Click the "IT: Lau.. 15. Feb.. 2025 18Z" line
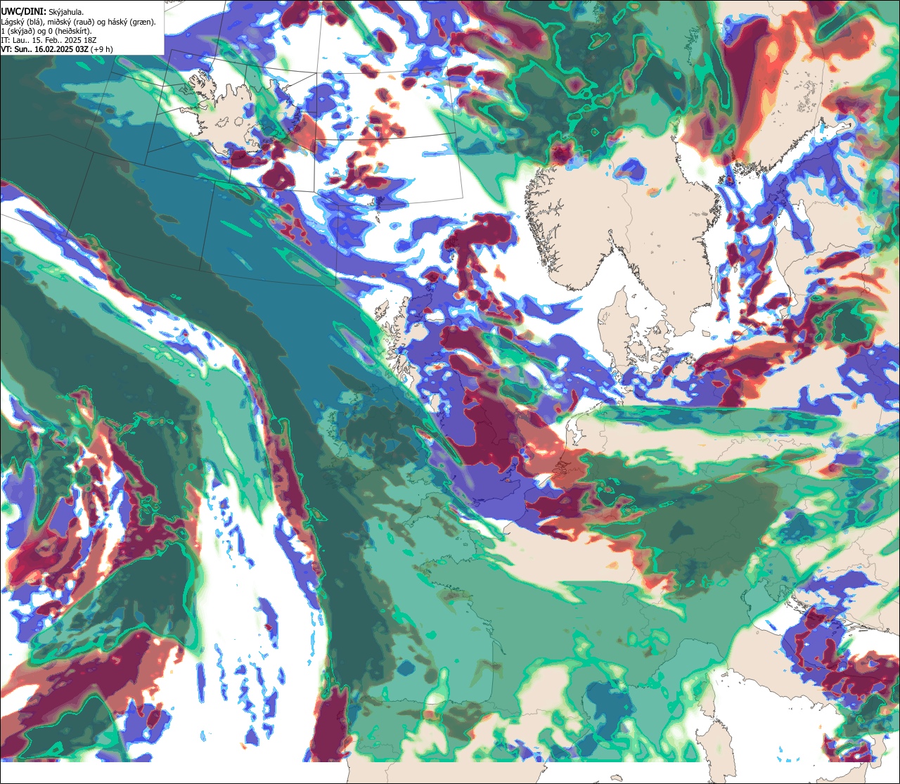The height and width of the screenshot is (784, 900). (x=49, y=41)
